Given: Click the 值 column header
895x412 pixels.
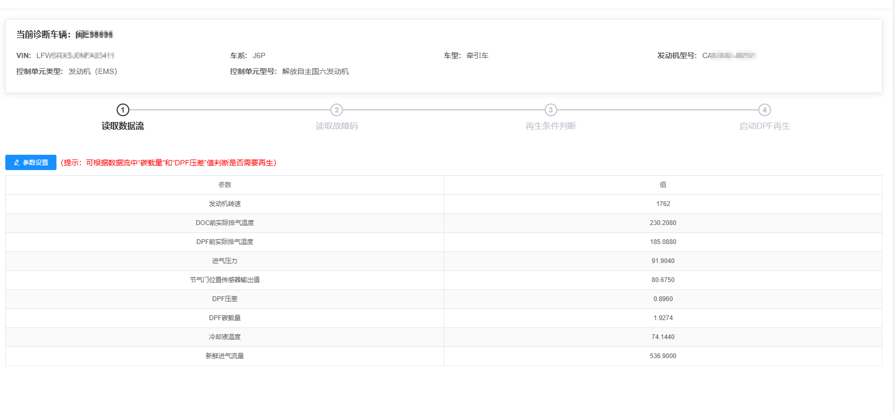Looking at the screenshot, I should (663, 185).
